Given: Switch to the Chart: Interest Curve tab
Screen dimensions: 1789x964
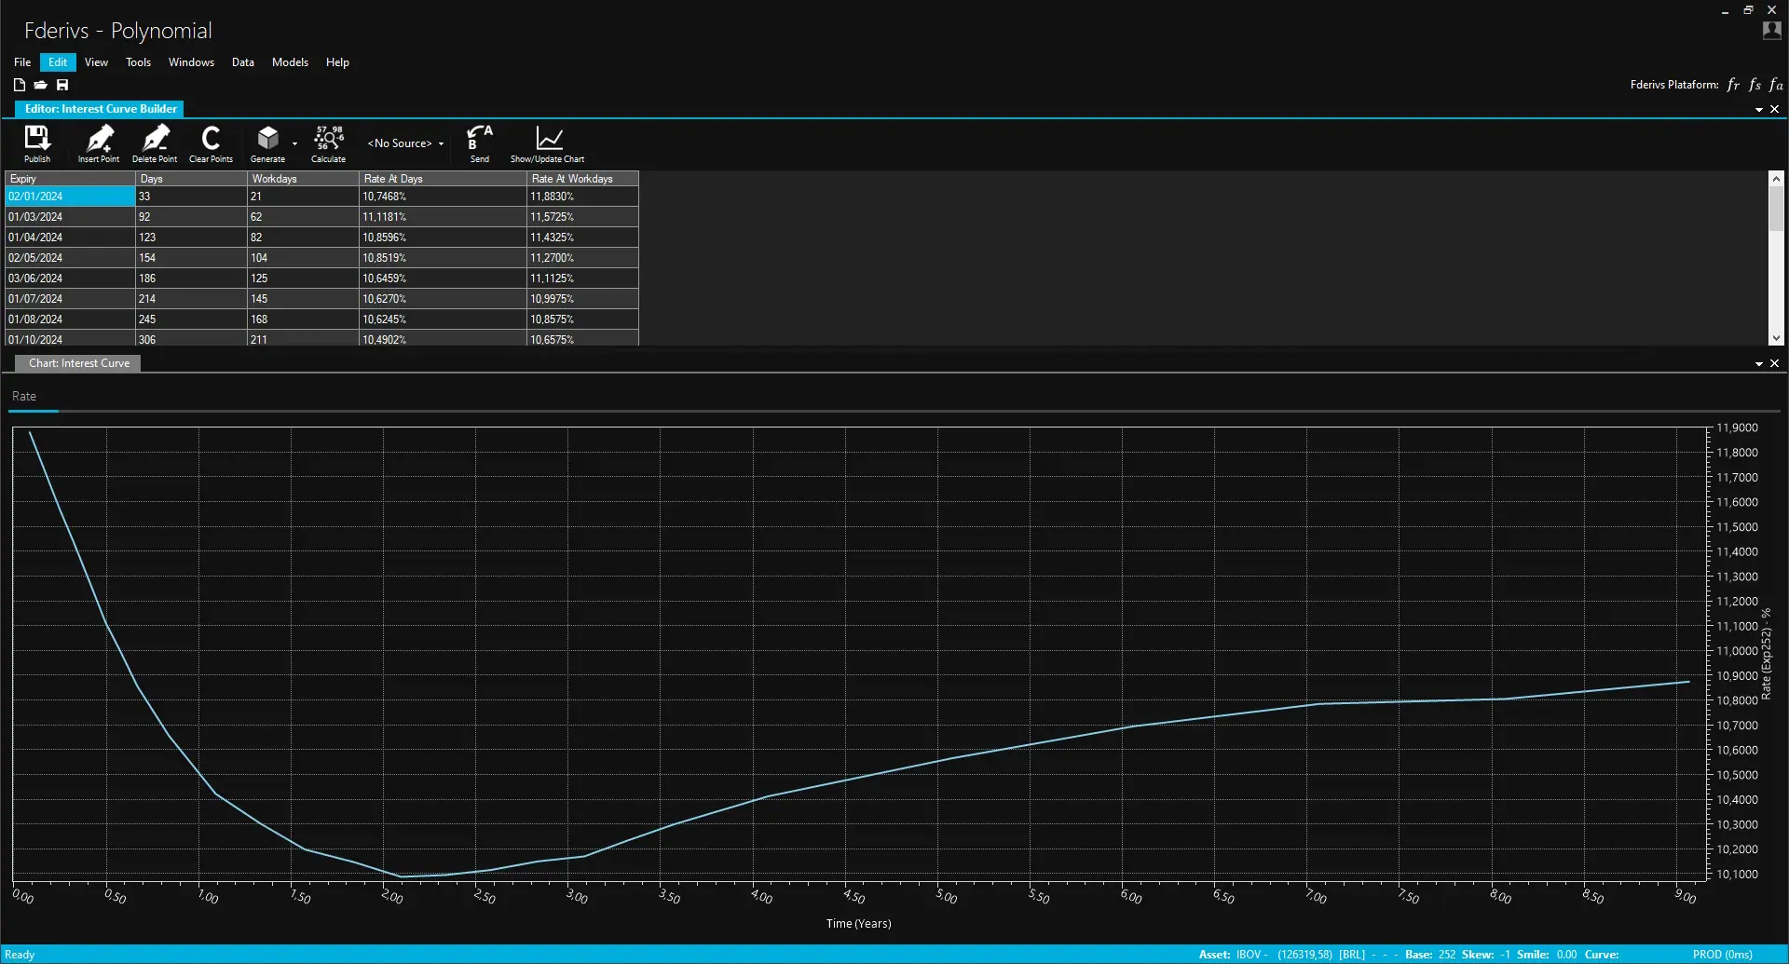Looking at the screenshot, I should pyautogui.click(x=79, y=363).
